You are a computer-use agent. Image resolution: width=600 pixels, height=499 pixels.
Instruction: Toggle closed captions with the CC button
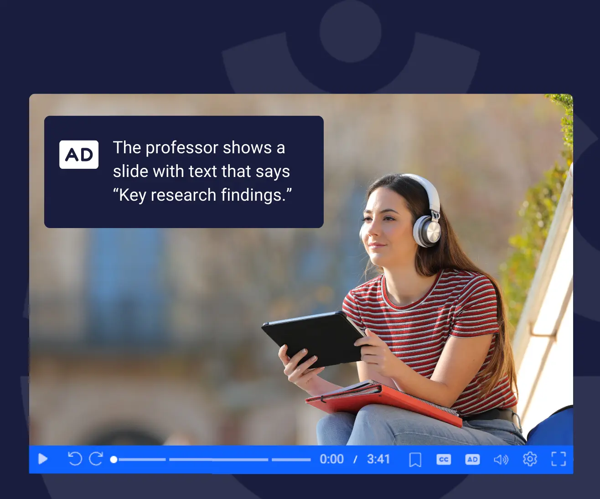[443, 459]
